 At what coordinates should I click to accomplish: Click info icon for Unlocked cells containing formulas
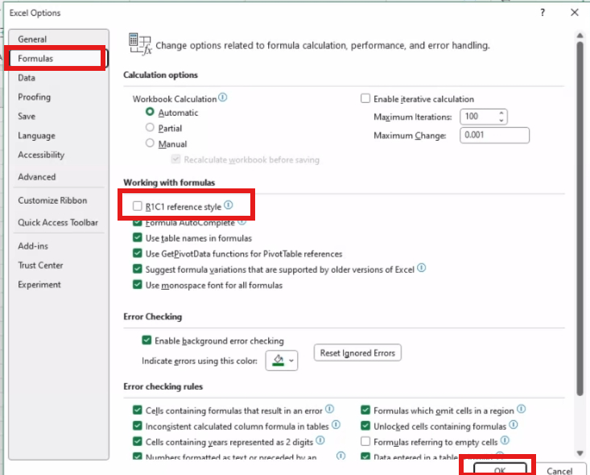(514, 425)
